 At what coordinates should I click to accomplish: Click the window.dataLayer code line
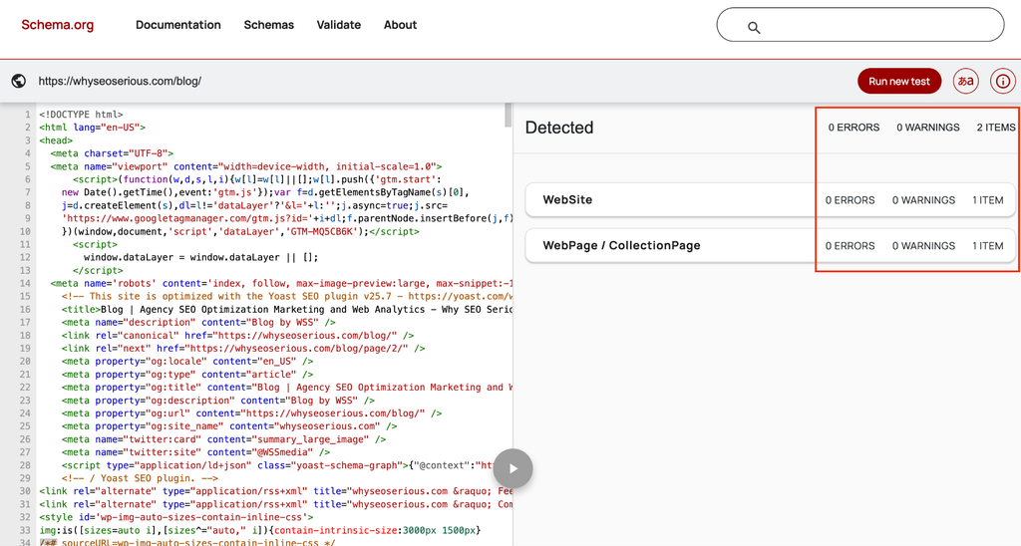[x=201, y=258]
